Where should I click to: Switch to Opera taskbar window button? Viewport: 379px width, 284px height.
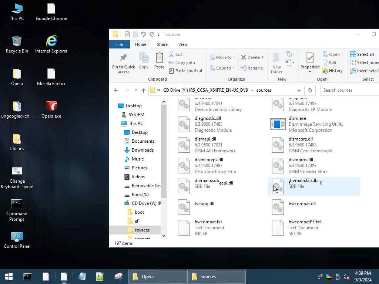[157, 277]
